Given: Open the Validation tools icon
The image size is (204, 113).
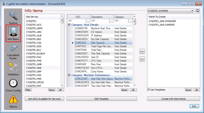Looking at the screenshot, I should (x=13, y=67).
